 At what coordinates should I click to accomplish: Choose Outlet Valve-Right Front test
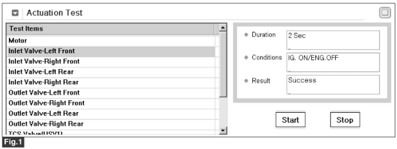tap(111, 103)
